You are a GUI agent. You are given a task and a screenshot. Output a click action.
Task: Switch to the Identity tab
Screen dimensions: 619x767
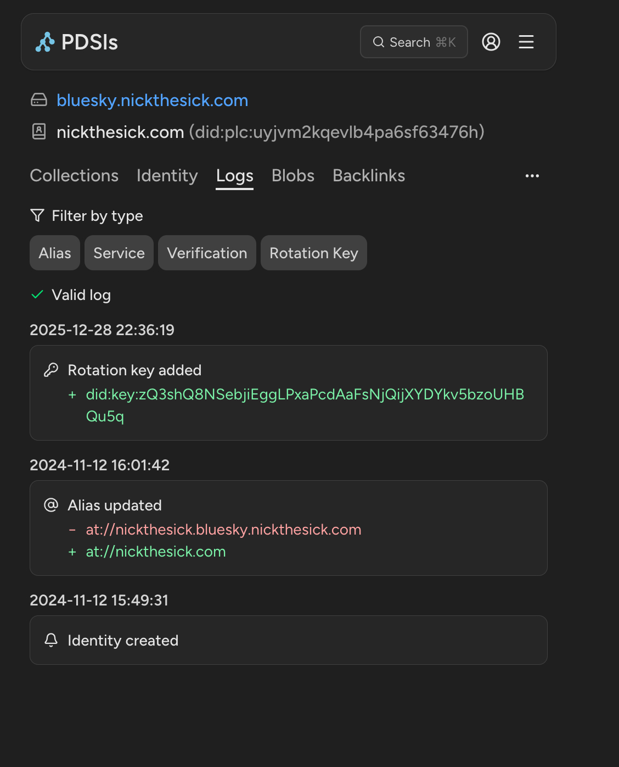tap(167, 176)
